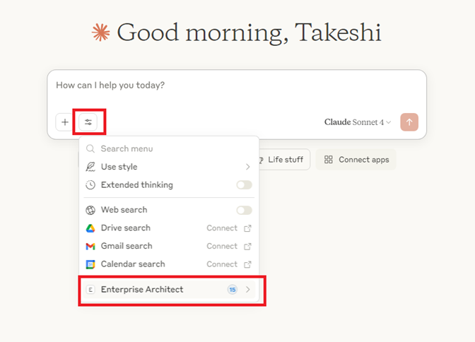Click the Web search globe icon

tap(90, 210)
